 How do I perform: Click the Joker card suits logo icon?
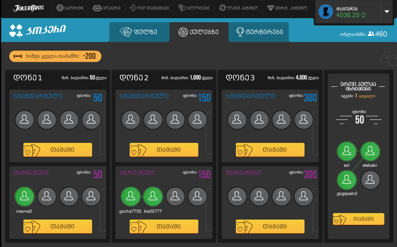coord(16,31)
